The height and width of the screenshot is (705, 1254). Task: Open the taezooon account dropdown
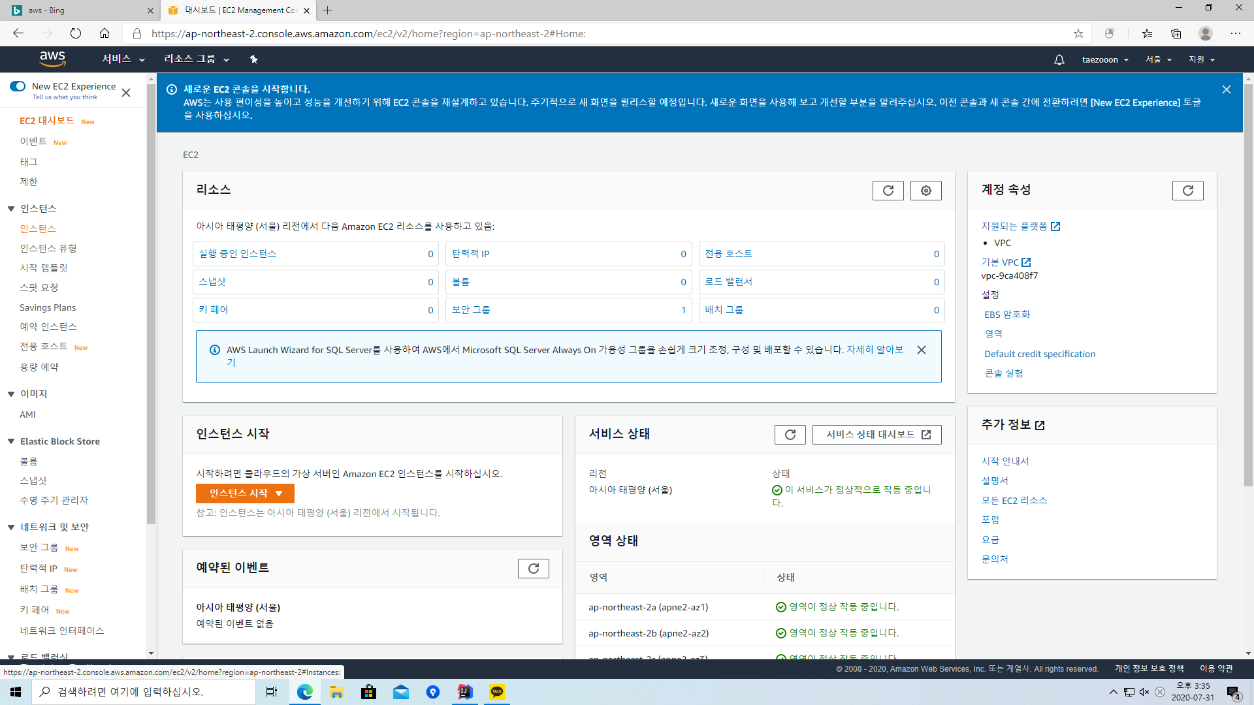[1105, 59]
